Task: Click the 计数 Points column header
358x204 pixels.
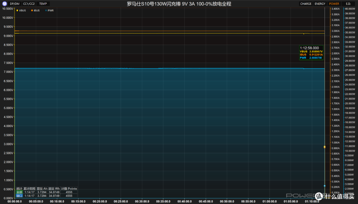Action: pos(69,189)
